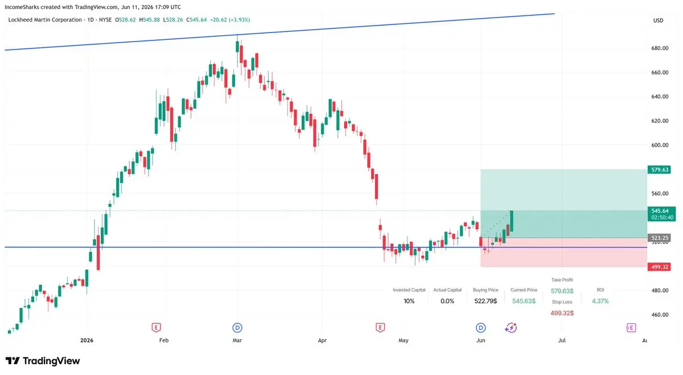Click the blue dividend marker above Jun
The width and height of the screenshot is (683, 375).
point(481,327)
